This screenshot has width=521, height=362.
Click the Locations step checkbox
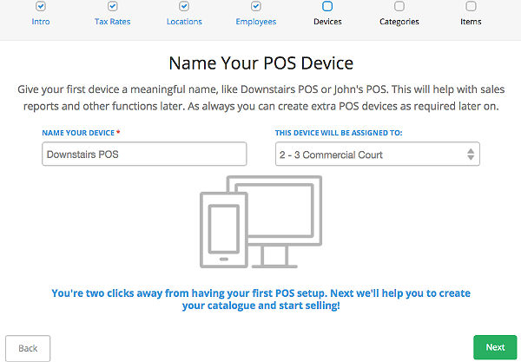coord(184,6)
